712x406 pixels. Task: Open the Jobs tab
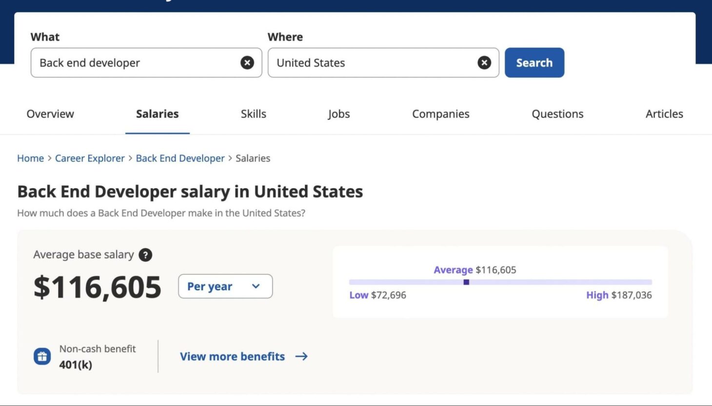(x=339, y=114)
